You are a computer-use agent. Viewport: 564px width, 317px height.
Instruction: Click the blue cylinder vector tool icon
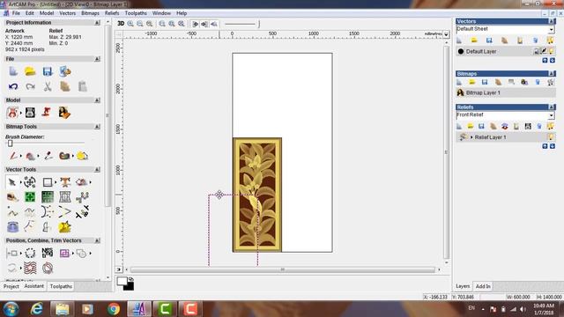(x=12, y=227)
